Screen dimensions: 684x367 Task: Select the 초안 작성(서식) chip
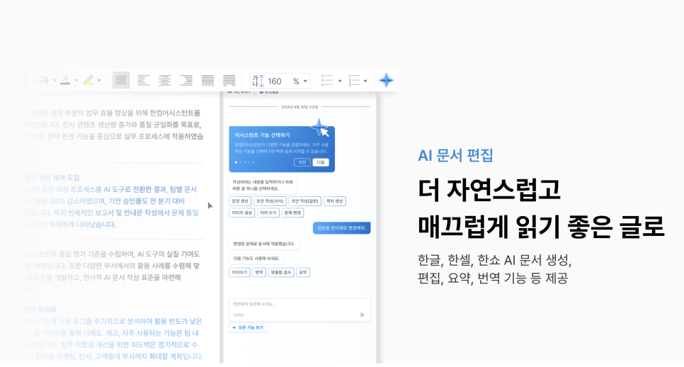point(270,201)
